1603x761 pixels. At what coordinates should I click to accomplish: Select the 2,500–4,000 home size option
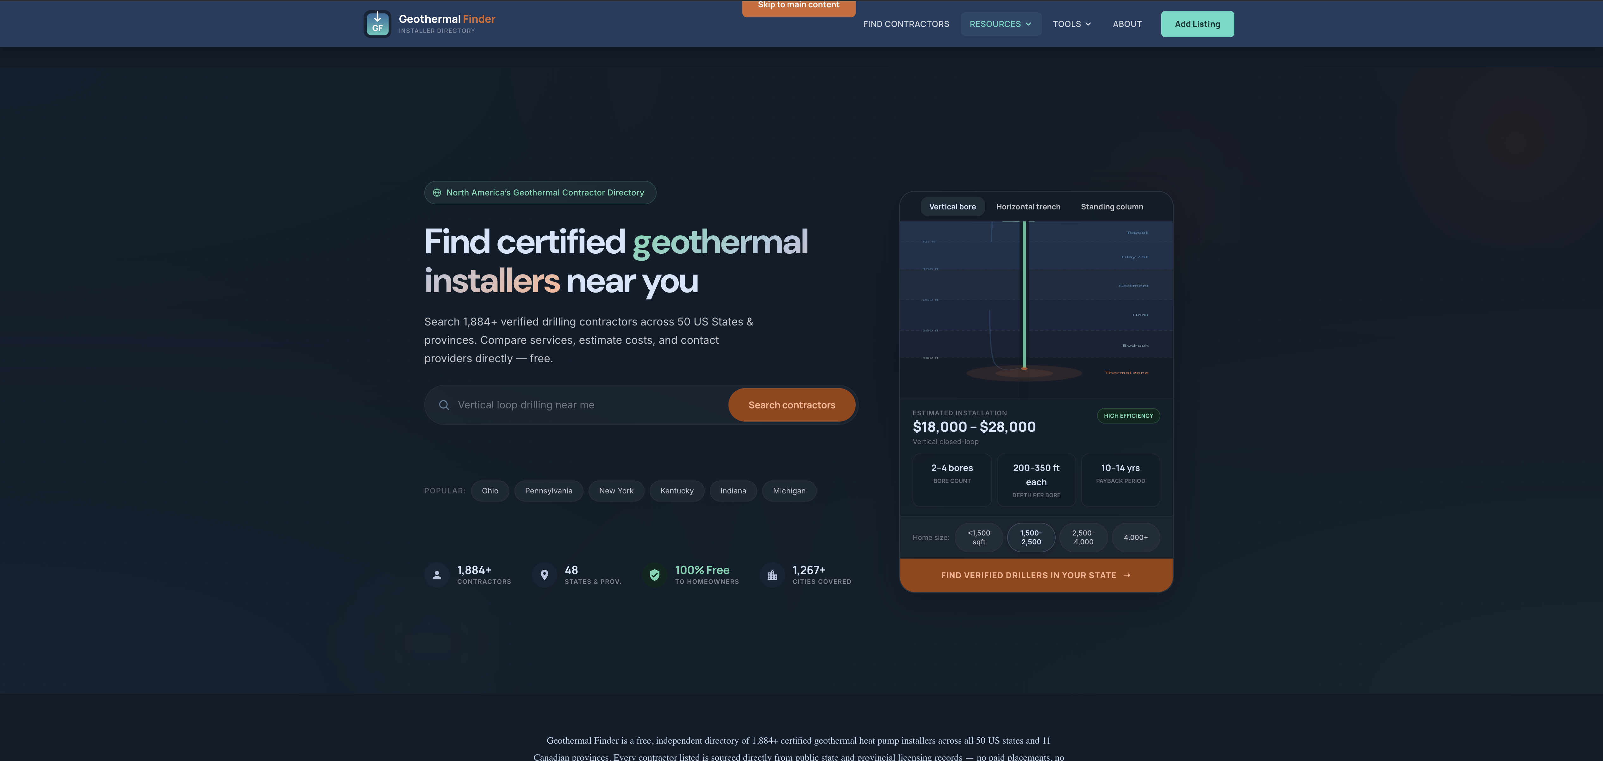[1083, 538]
